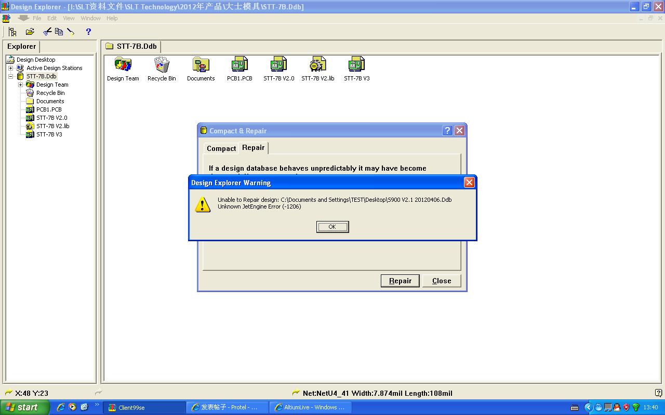Viewport: 665px width, 415px height.
Task: Open the File menu
Action: coord(37,18)
